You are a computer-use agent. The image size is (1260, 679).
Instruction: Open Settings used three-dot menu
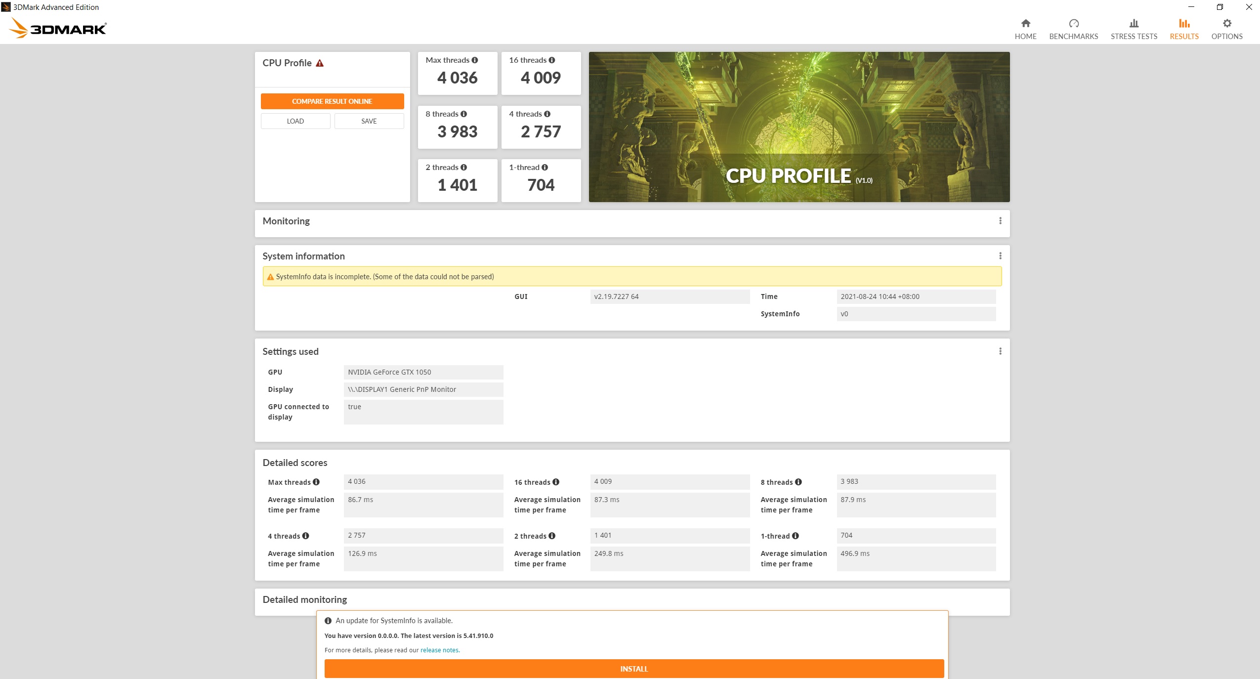click(x=1000, y=351)
